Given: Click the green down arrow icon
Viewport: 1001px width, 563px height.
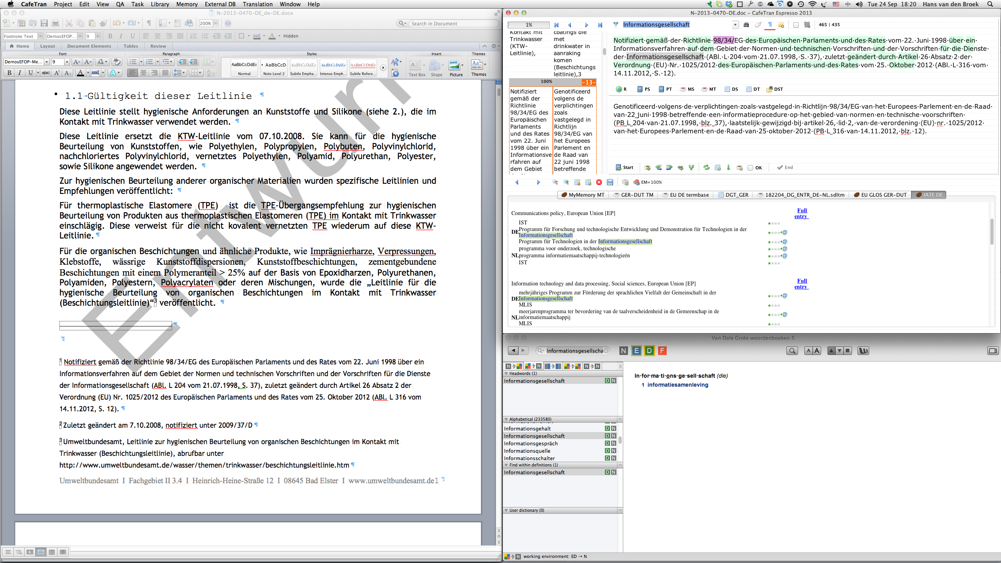Looking at the screenshot, I should click(728, 167).
